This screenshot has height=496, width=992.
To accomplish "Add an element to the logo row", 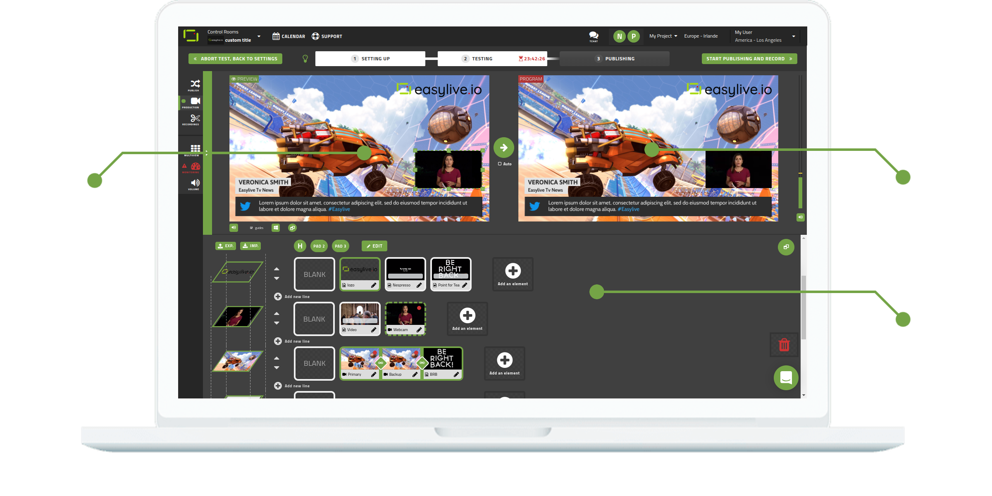I will pos(513,274).
